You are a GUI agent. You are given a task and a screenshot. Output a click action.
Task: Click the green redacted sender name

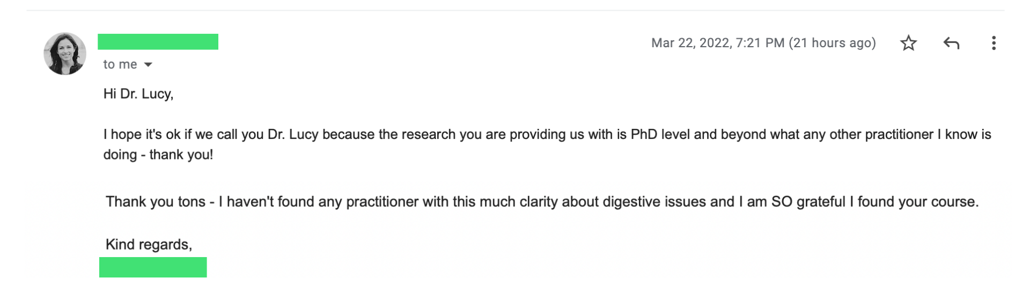pyautogui.click(x=158, y=42)
